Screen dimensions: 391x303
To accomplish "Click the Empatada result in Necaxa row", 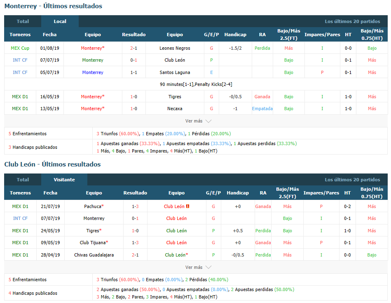I will point(262,109).
